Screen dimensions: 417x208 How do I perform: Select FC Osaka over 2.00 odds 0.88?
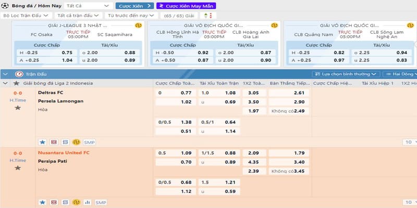(109, 53)
